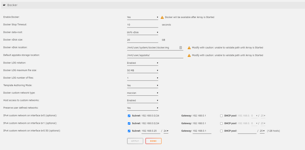This screenshot has width=305, height=150.
Task: Open br0.50 subnet mask 24 dropdown
Action: click(166, 131)
